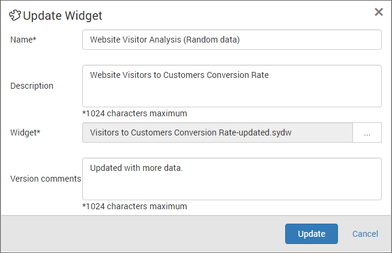This screenshot has height=253, width=392.
Task: Click inside the Description text area
Action: (232, 86)
